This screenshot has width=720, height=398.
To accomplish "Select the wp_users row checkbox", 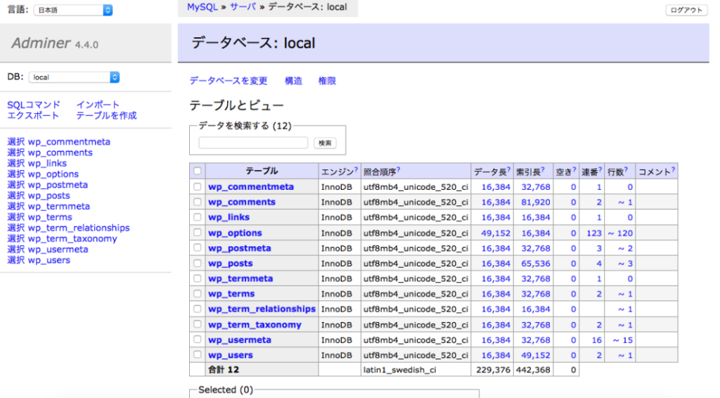I will coord(198,355).
